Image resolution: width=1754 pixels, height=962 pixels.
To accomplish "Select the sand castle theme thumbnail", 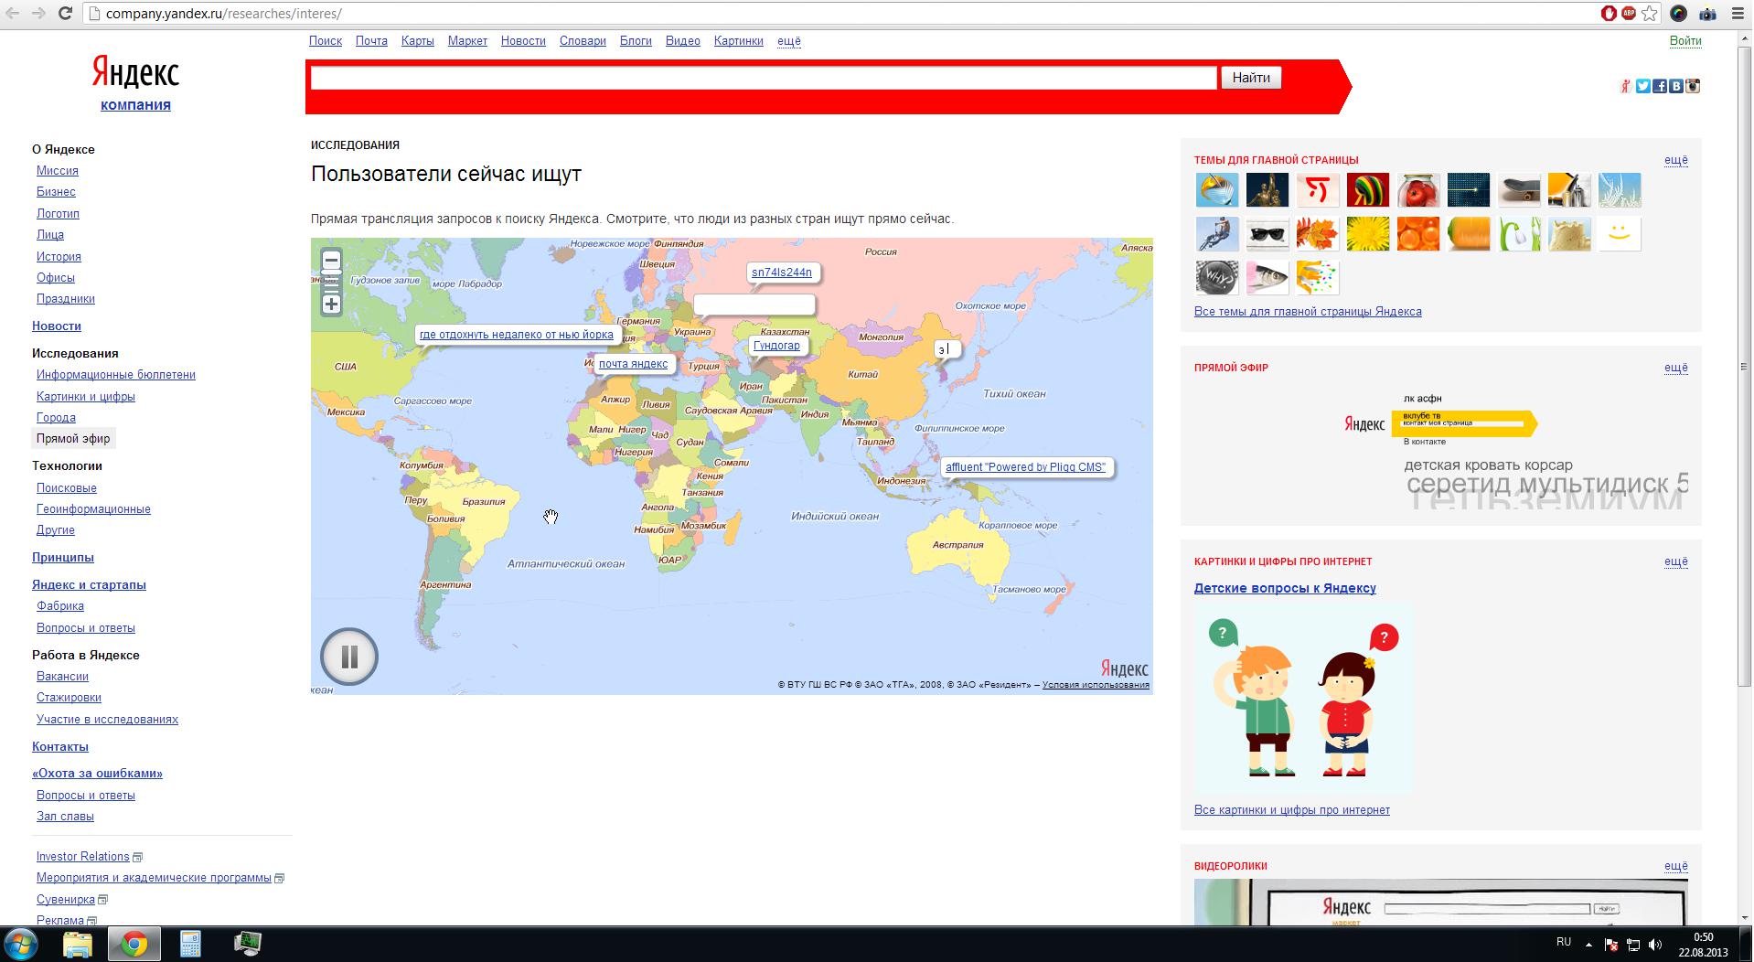I will [x=1569, y=234].
